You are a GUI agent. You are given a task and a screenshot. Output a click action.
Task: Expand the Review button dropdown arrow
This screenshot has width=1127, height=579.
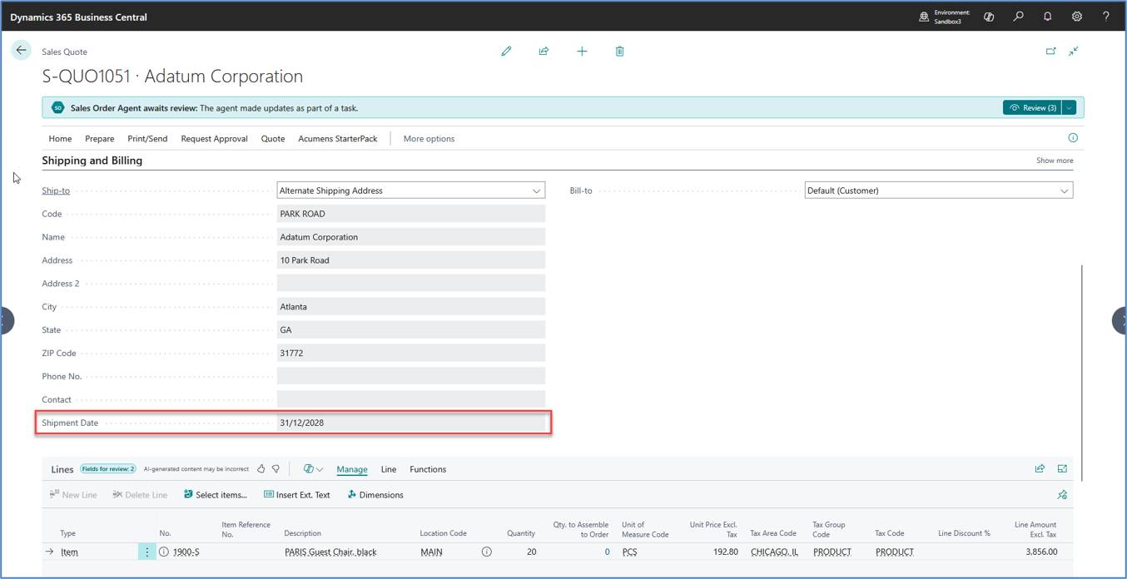1070,108
